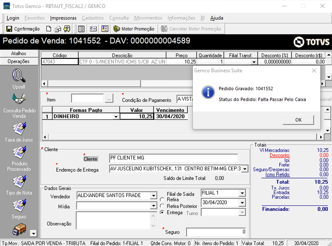Click items grid scroll left arrow

(44, 83)
